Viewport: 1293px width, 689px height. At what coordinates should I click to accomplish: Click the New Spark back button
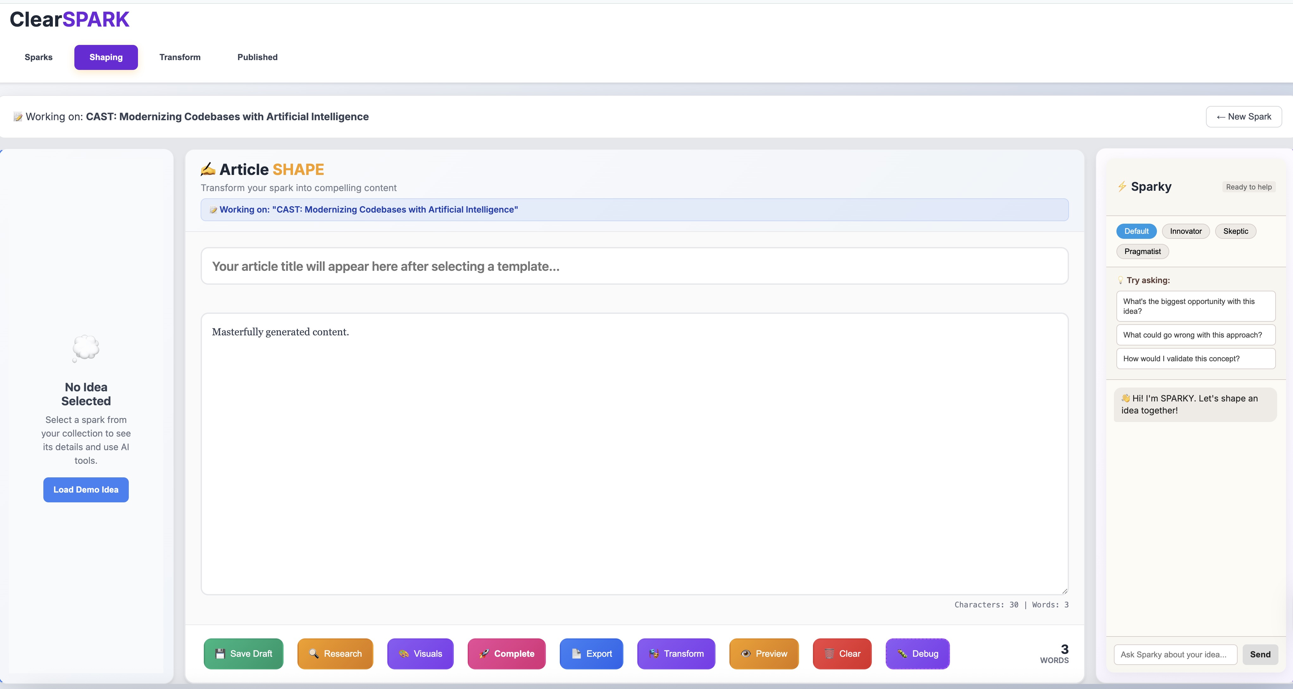click(1243, 117)
